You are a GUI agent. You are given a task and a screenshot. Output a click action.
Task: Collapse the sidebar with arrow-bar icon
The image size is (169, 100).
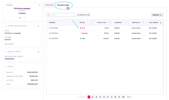pyautogui.click(x=40, y=5)
